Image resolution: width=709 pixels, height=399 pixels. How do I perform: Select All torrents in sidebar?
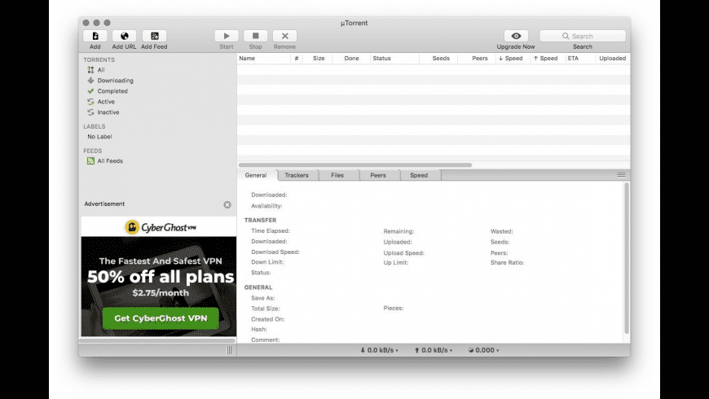[101, 70]
